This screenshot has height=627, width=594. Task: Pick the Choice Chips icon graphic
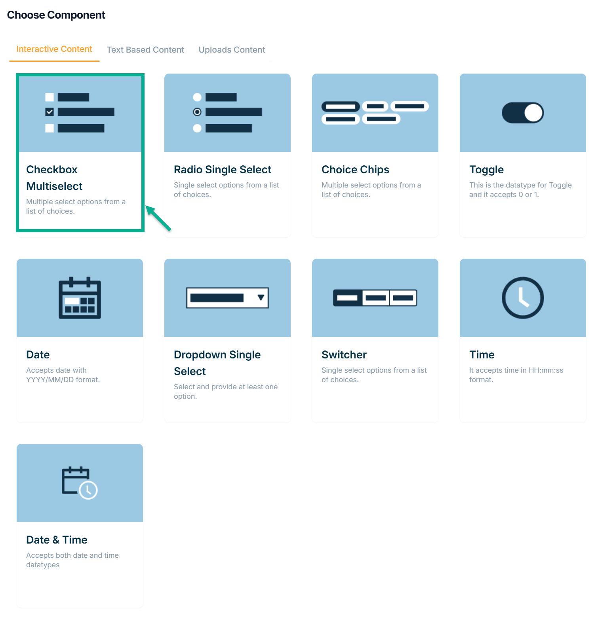point(375,113)
